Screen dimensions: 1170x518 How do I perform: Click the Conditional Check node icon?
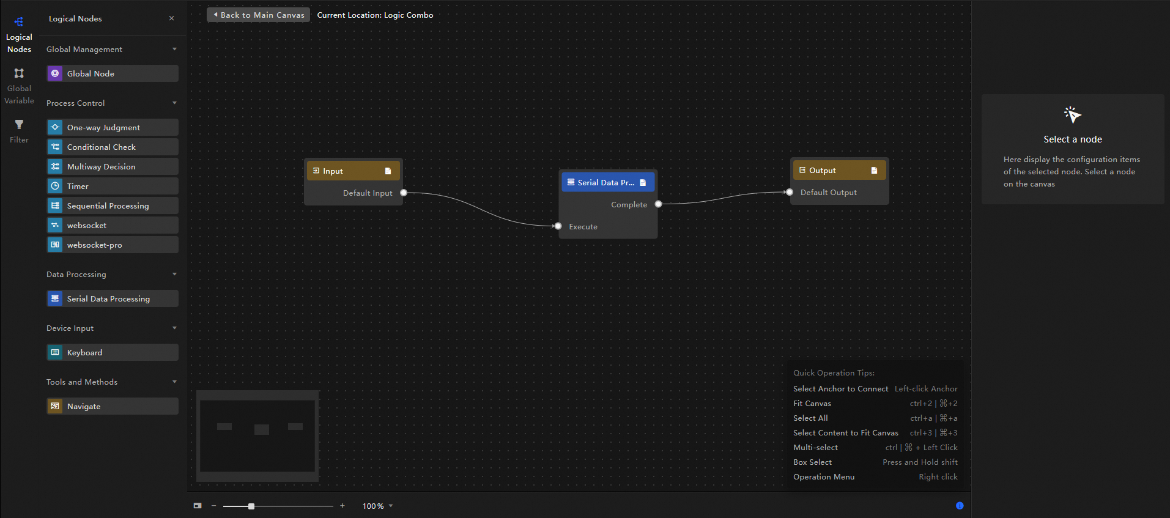pyautogui.click(x=55, y=147)
